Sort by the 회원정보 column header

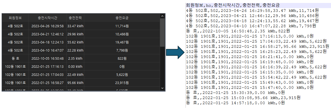tap(15, 18)
